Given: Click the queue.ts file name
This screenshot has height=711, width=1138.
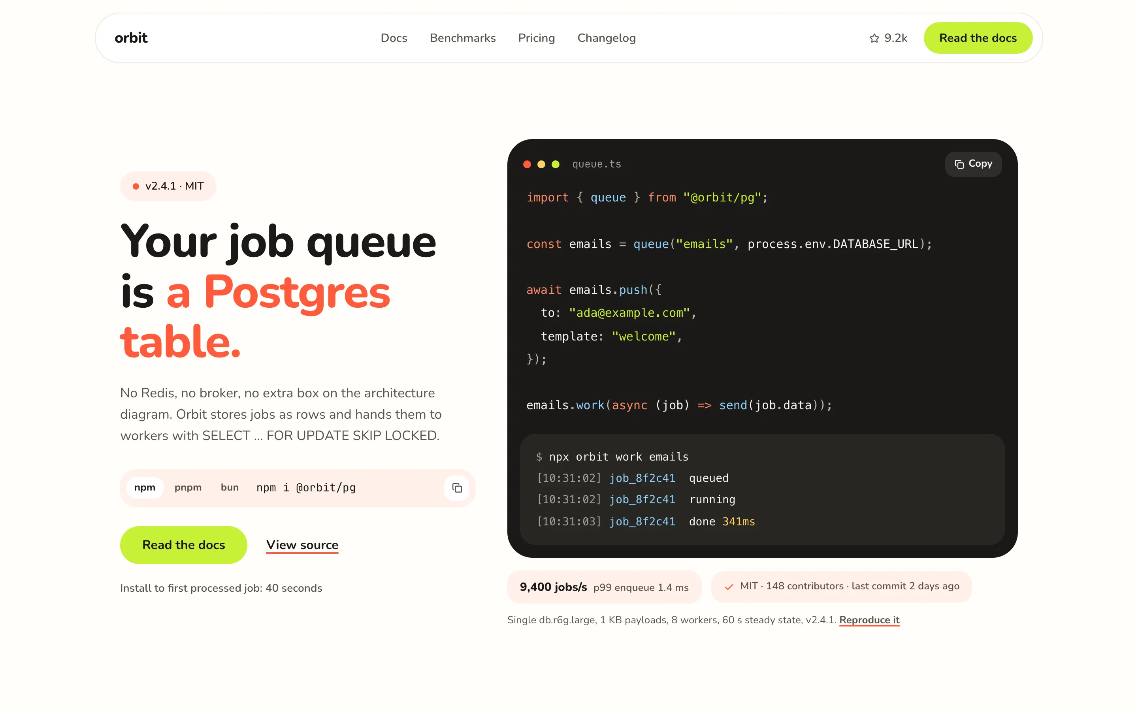Looking at the screenshot, I should 596,164.
